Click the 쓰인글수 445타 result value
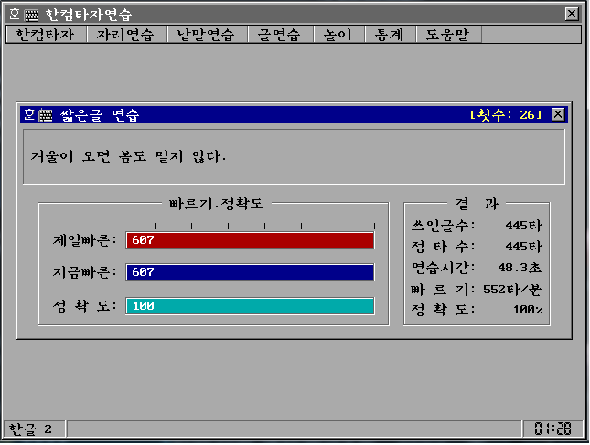590x445 pixels. tap(524, 226)
